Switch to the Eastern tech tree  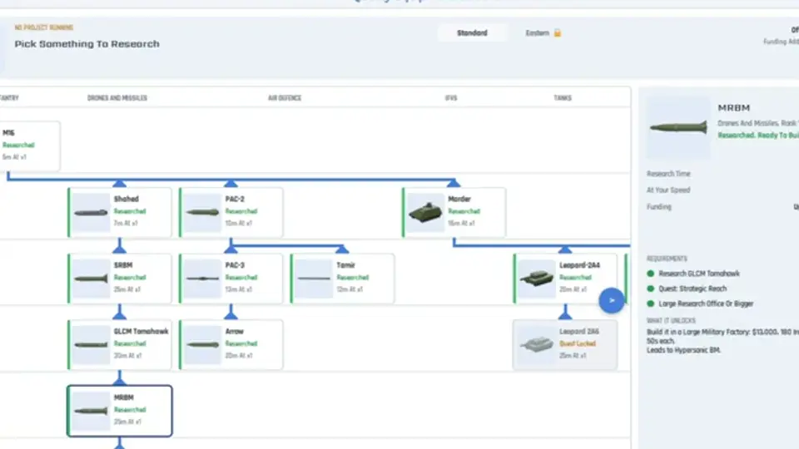tap(538, 33)
